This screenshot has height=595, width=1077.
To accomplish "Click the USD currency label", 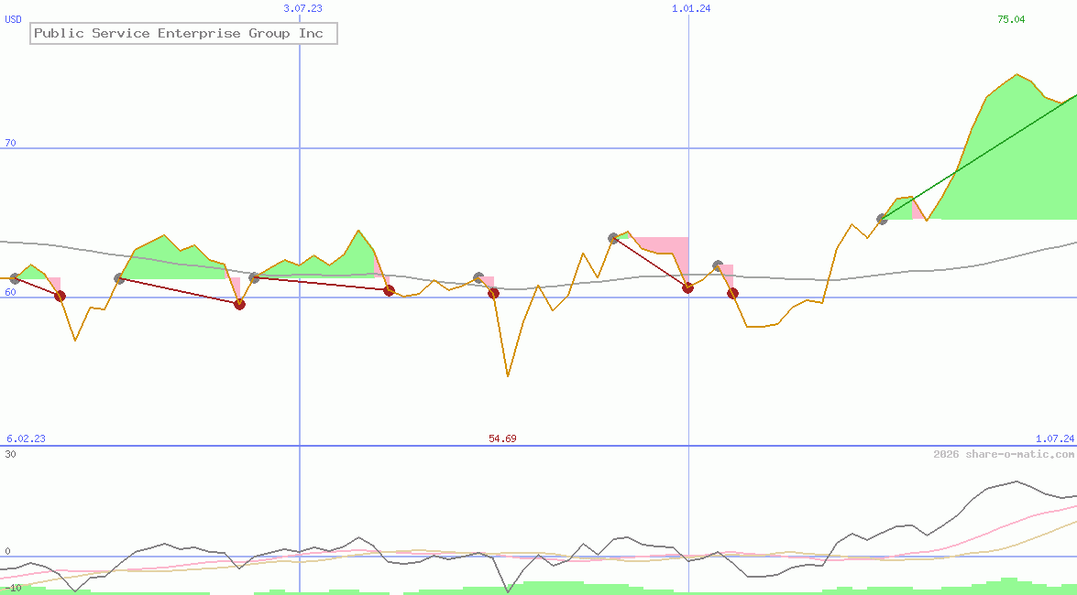I will (x=14, y=19).
